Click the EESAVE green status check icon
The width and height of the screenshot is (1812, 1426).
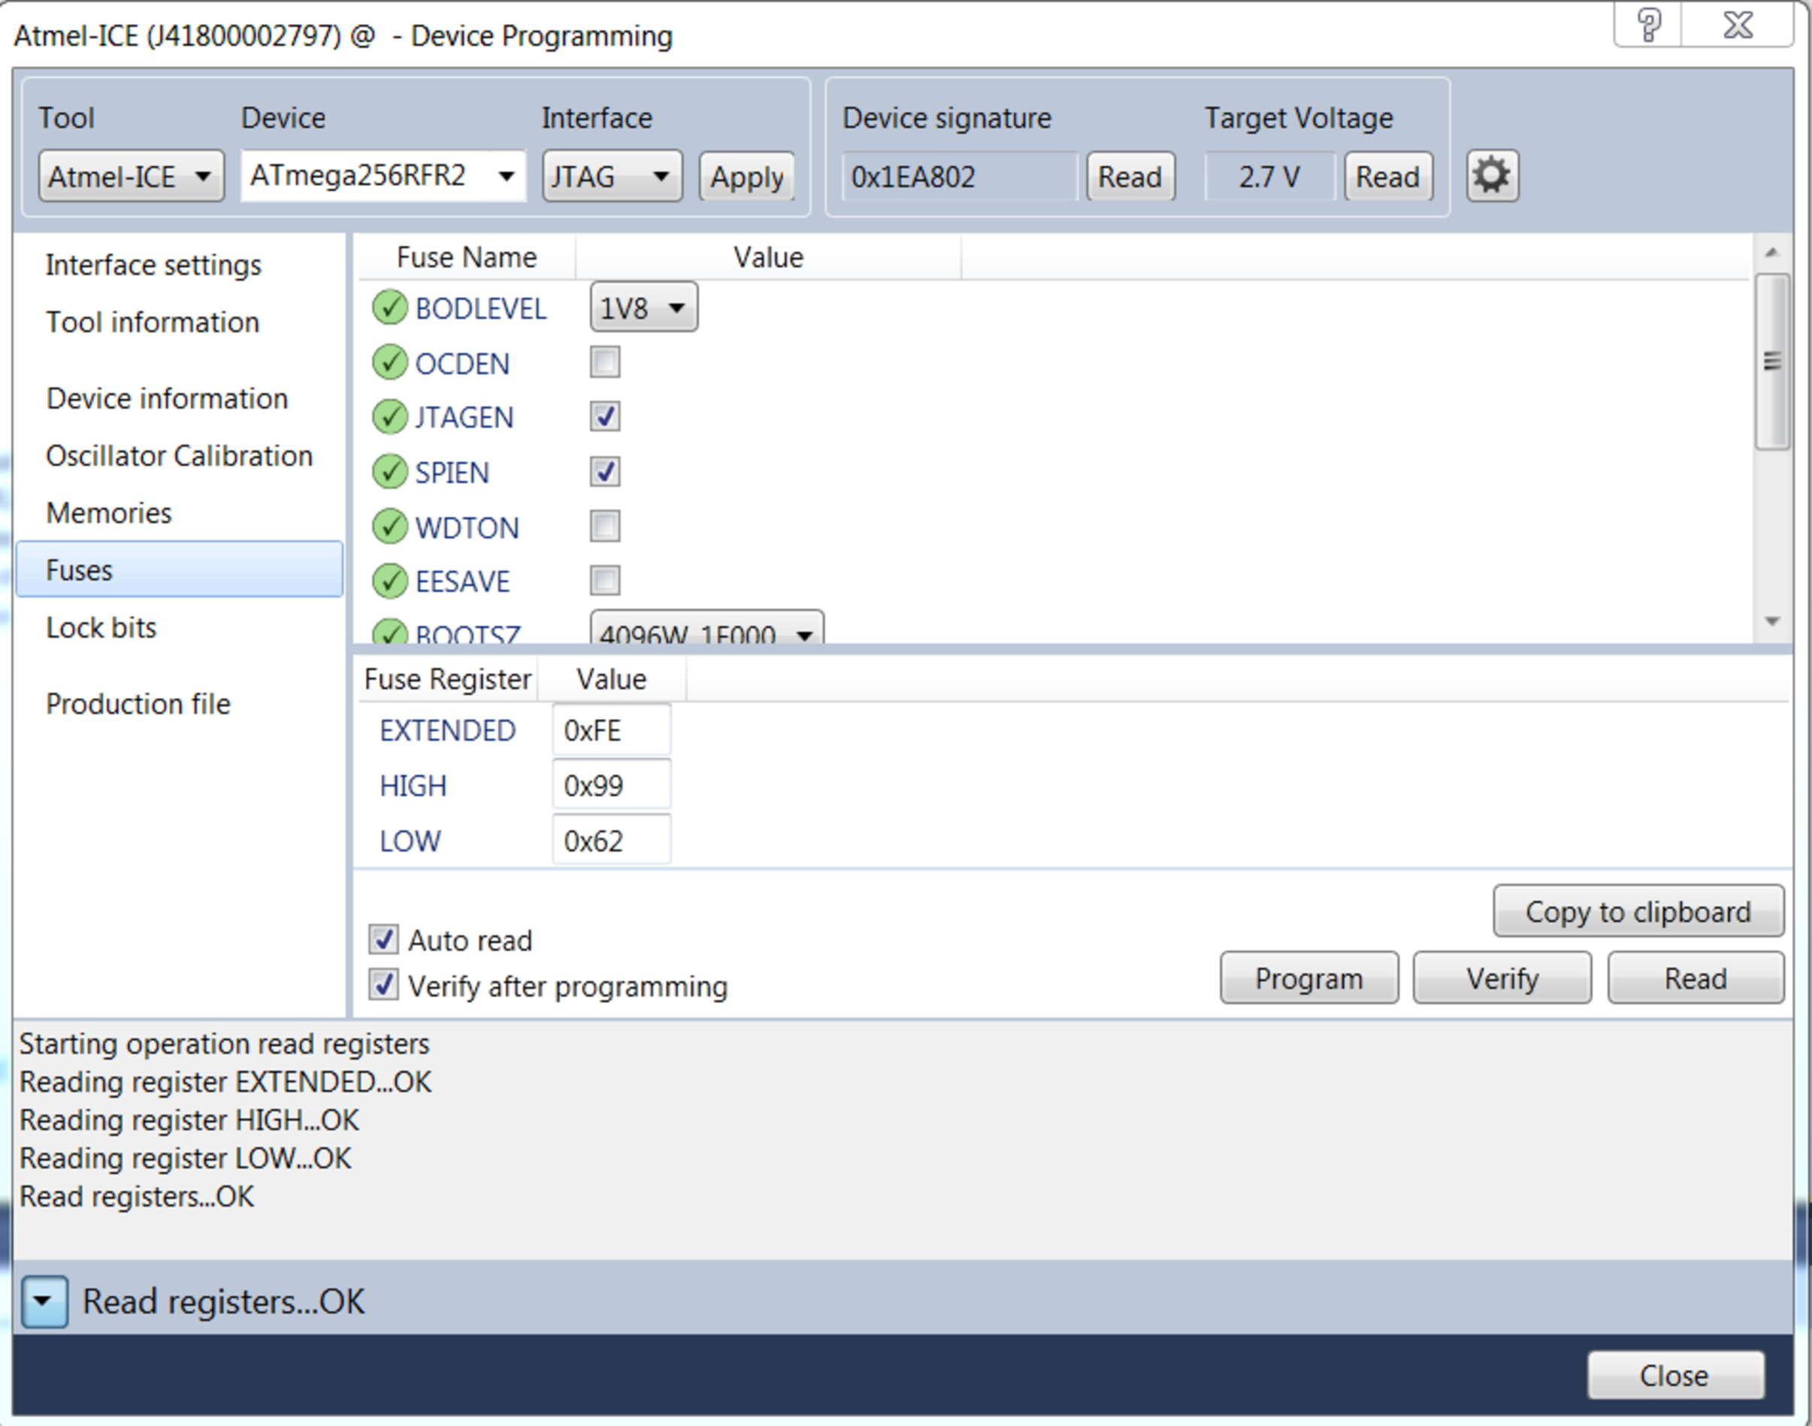[x=389, y=581]
